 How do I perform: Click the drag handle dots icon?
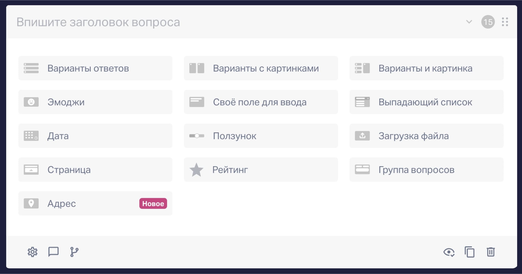coord(505,22)
